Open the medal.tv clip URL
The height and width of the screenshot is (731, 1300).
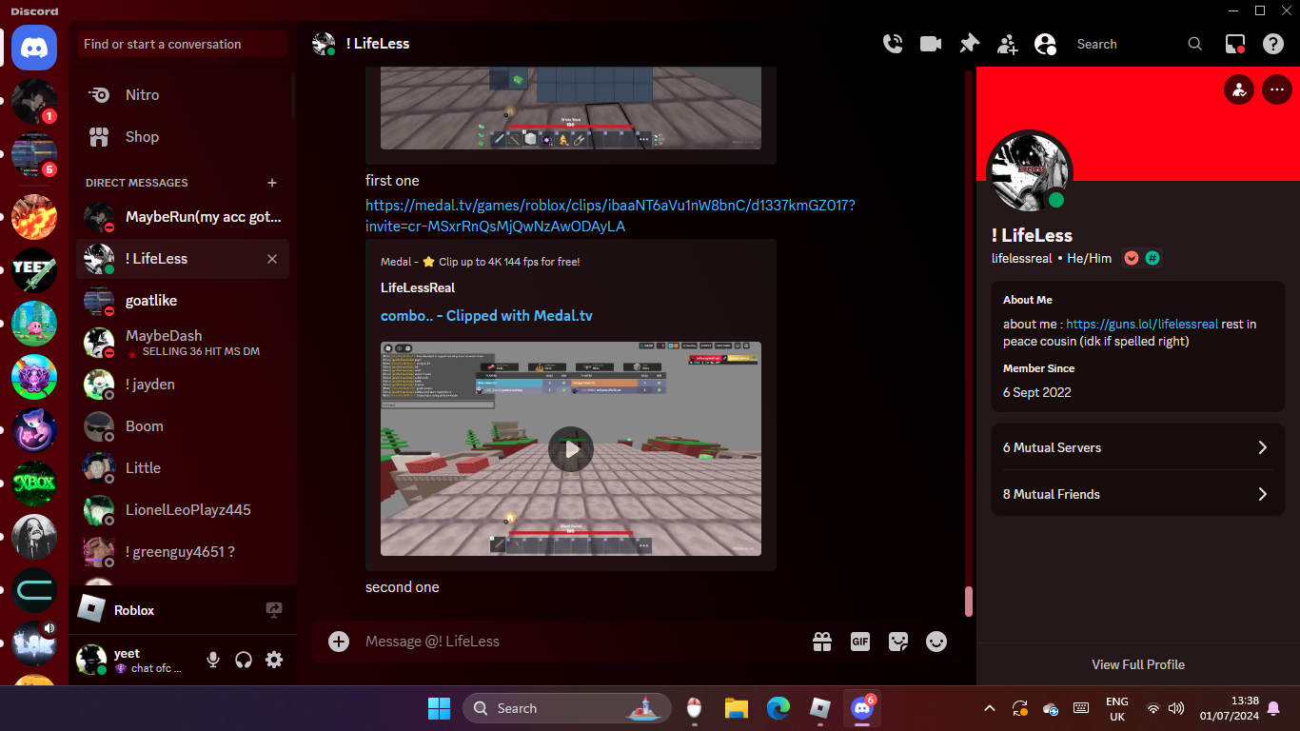click(x=610, y=215)
